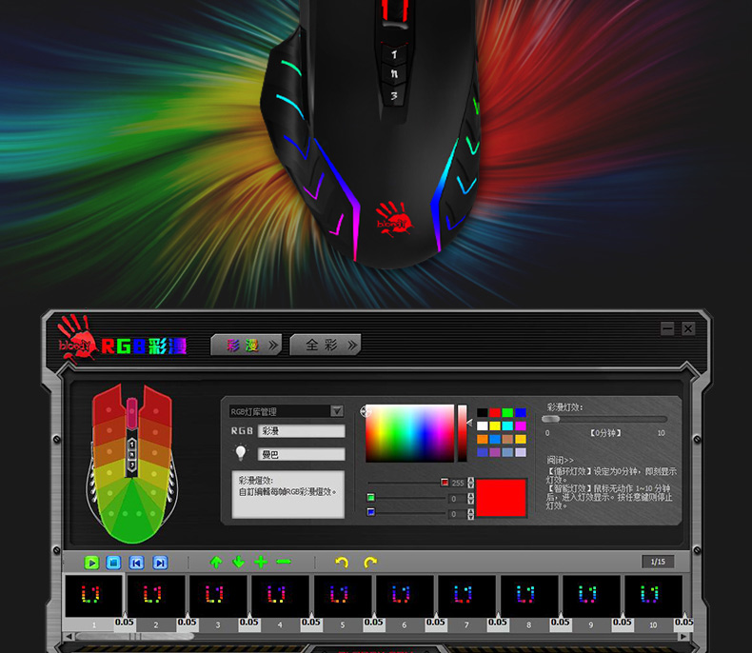Click the color picker crosshair cursor

coord(366,411)
